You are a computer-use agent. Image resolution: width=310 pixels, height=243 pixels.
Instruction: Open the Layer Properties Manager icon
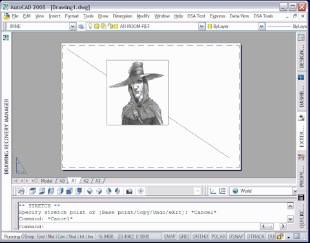click(x=81, y=26)
